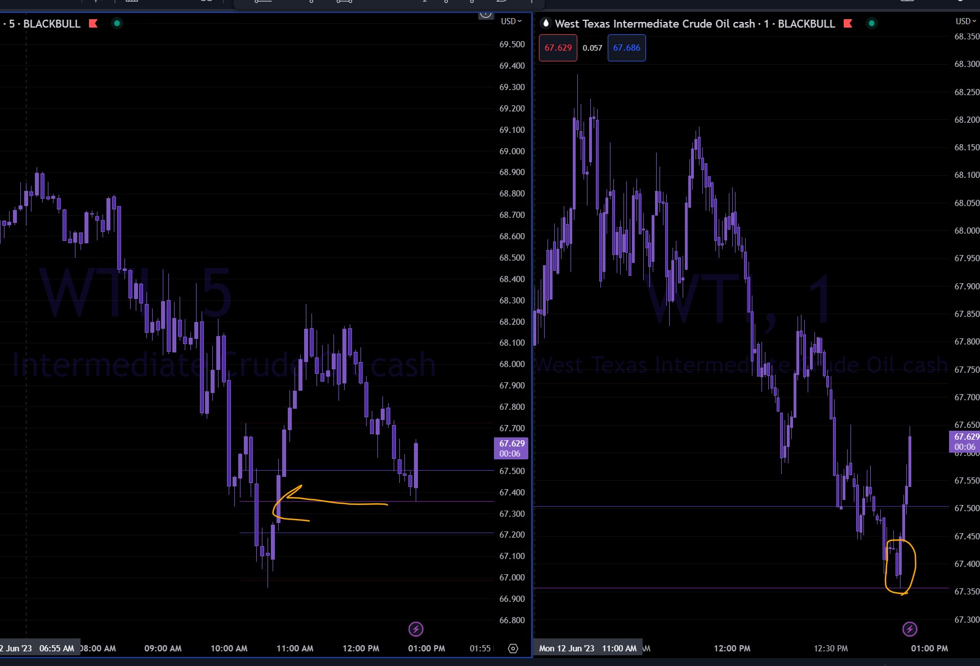Open the USD currency dropdown on the 1-minute chart
The image size is (980, 666).
pos(966,21)
